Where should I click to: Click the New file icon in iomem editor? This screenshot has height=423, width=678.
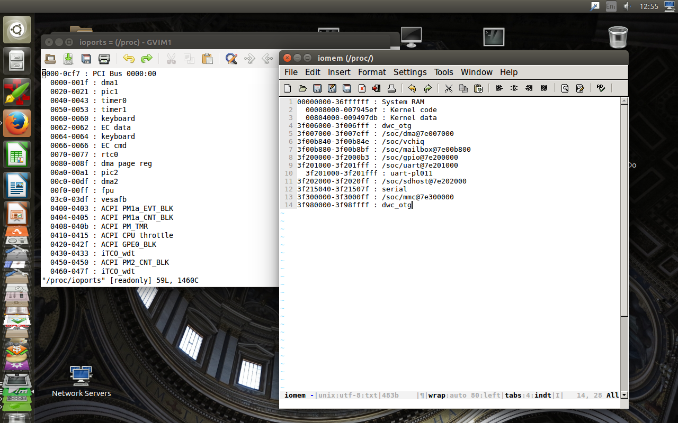[x=288, y=88]
